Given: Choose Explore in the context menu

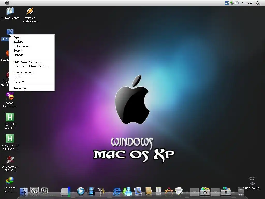Looking at the screenshot, I should pyautogui.click(x=32, y=42).
